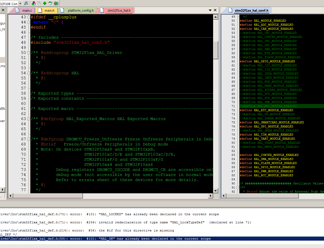Close the active editor tab

pyautogui.click(x=215, y=10)
